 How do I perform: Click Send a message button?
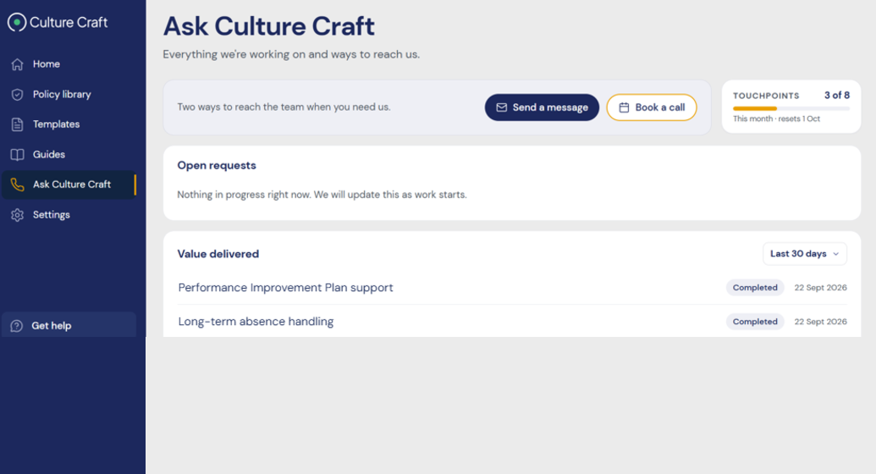pyautogui.click(x=542, y=107)
